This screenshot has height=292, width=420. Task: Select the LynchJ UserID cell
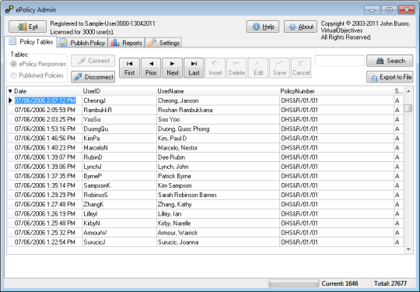pyautogui.click(x=119, y=167)
